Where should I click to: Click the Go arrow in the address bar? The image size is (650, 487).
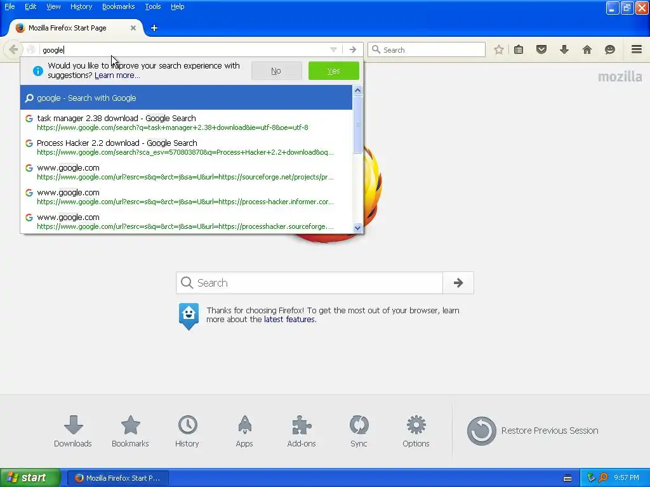click(353, 49)
